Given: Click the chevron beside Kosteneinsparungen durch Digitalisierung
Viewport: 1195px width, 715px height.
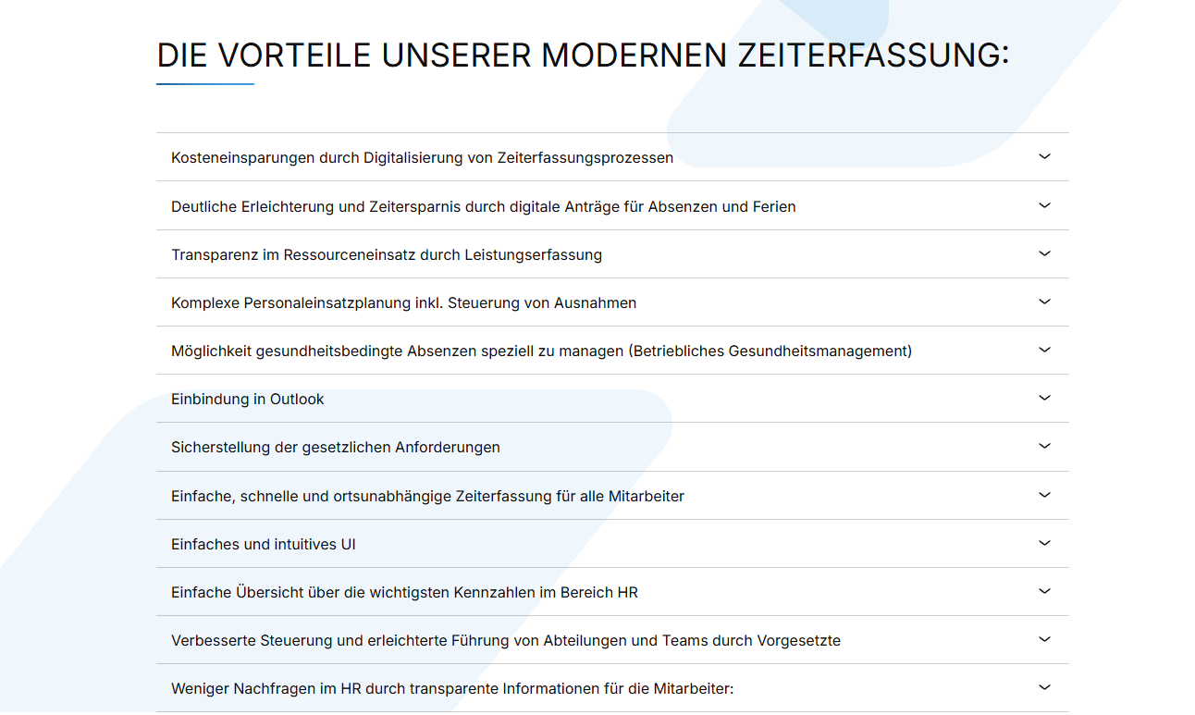Looking at the screenshot, I should 1044,157.
